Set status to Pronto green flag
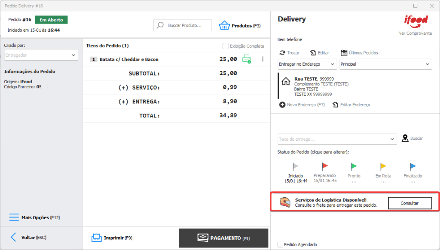 tap(354, 166)
